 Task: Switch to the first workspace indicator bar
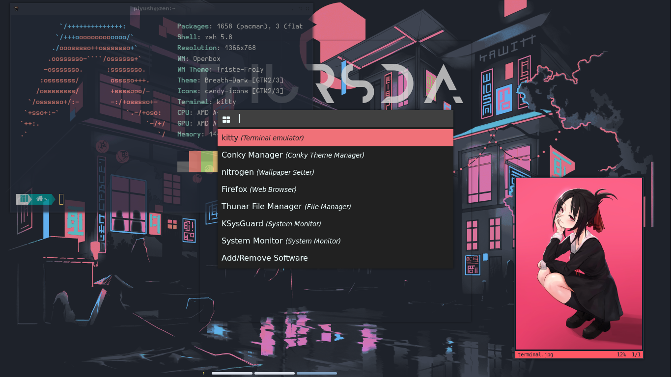click(232, 374)
